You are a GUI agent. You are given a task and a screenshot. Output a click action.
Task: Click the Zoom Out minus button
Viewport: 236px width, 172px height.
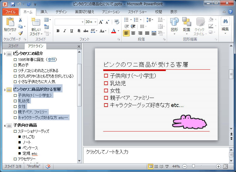coord(185,166)
